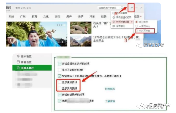Open the mountain landscape article thumbnail
176x113 pixels.
80,41
